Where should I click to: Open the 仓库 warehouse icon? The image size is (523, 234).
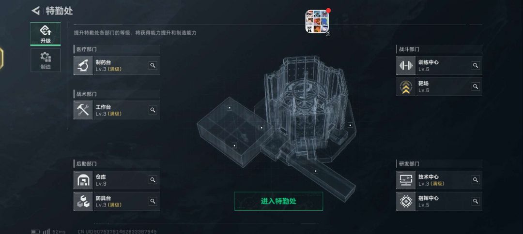pyautogui.click(x=83, y=180)
